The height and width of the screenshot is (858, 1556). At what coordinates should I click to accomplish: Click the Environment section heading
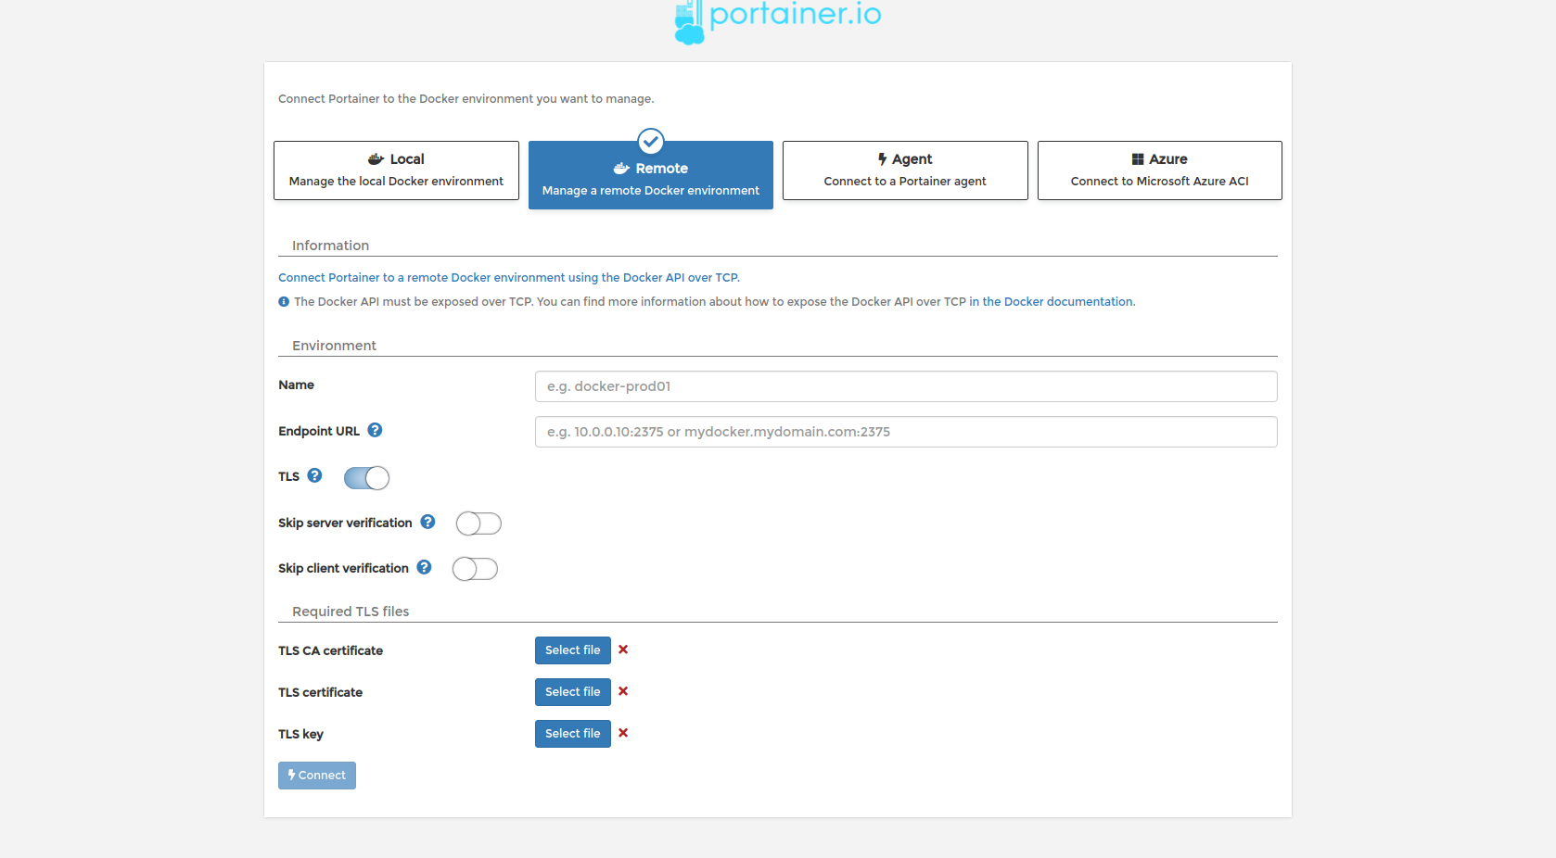(334, 346)
